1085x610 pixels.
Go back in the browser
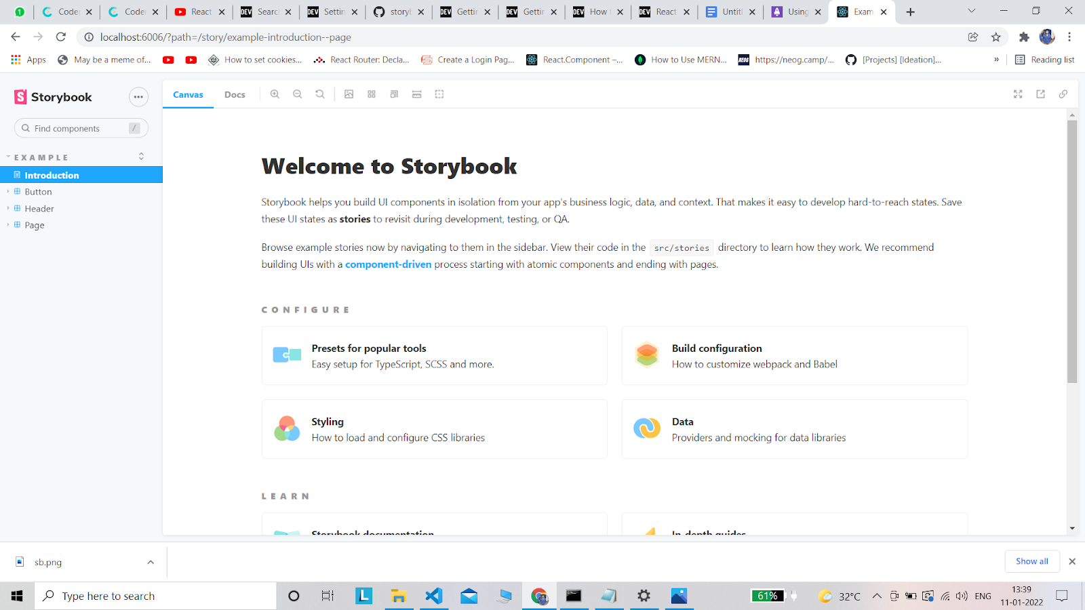[16, 37]
